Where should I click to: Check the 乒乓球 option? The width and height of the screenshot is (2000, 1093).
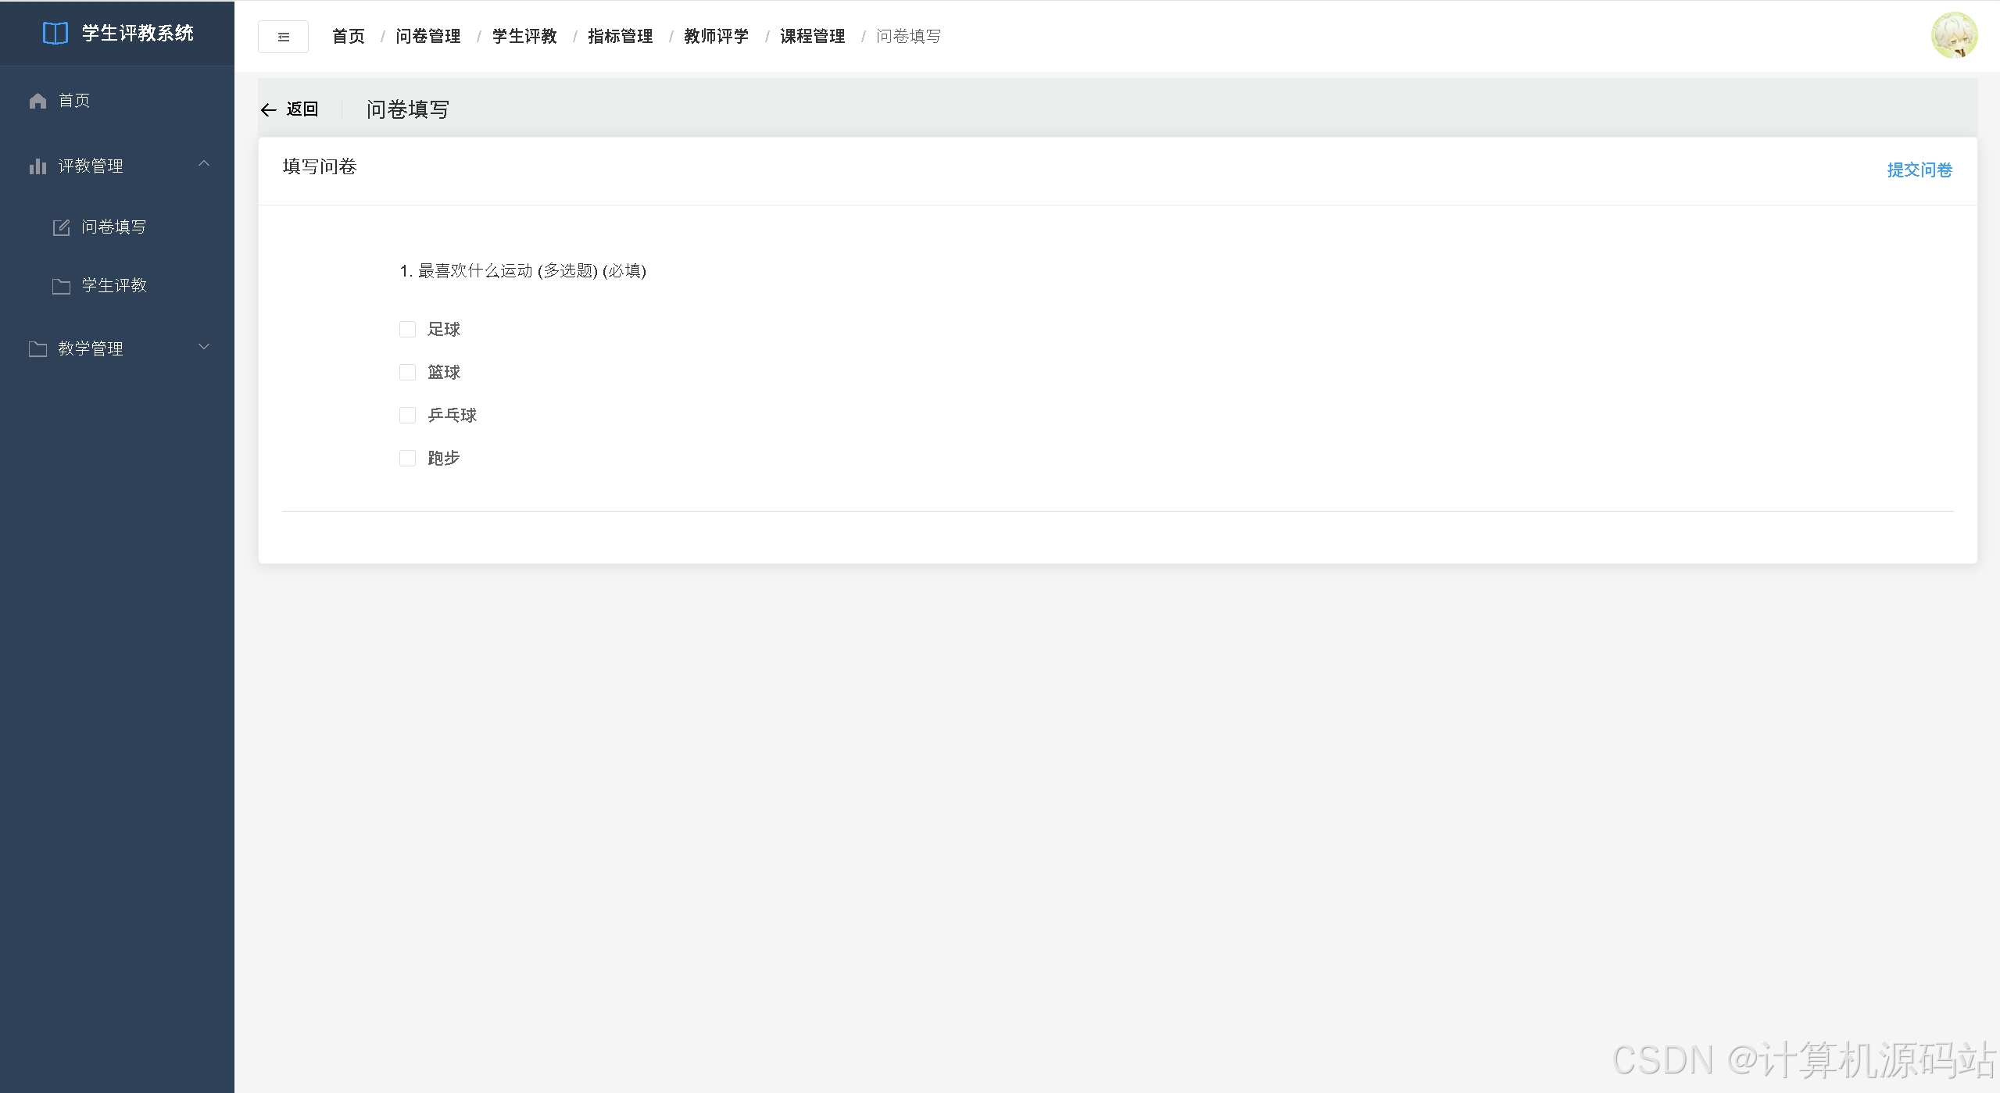pos(407,416)
